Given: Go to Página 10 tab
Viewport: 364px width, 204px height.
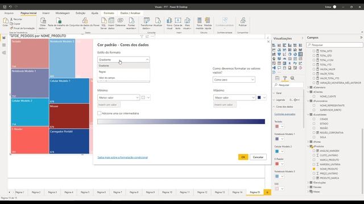Looking at the screenshot, I should point(167,192).
